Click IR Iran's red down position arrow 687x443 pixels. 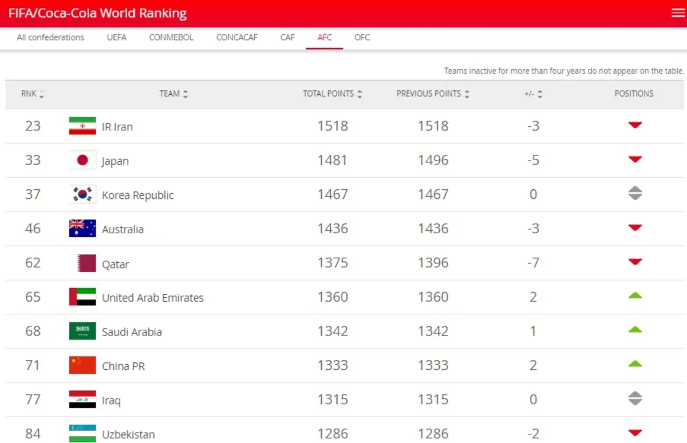634,125
